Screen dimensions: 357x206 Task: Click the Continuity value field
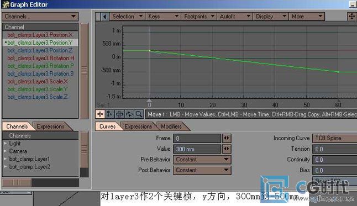click(335, 160)
